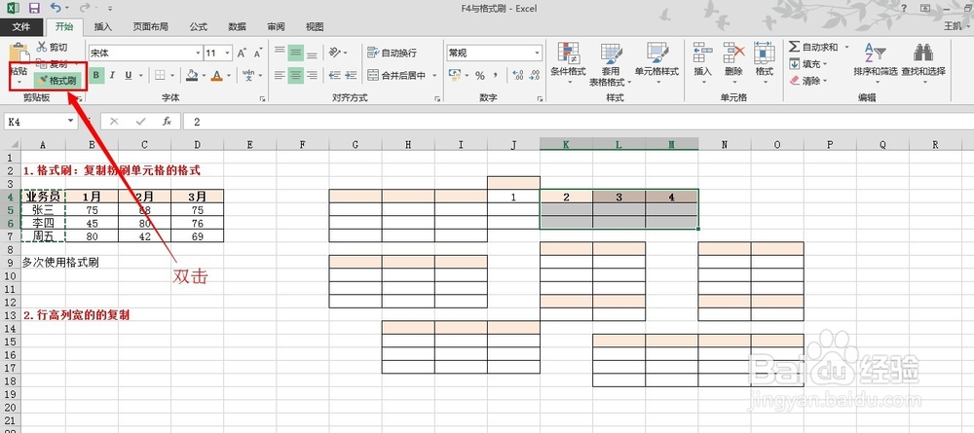Click the fill color bucket swatch
974x433 pixels.
[192, 75]
